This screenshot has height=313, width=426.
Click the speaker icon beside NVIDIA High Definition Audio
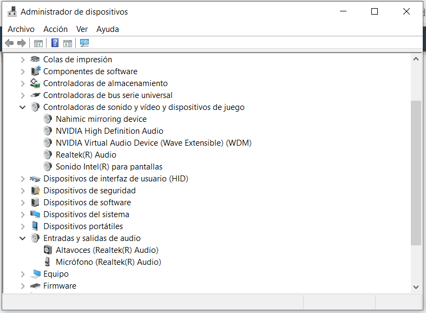[48, 131]
